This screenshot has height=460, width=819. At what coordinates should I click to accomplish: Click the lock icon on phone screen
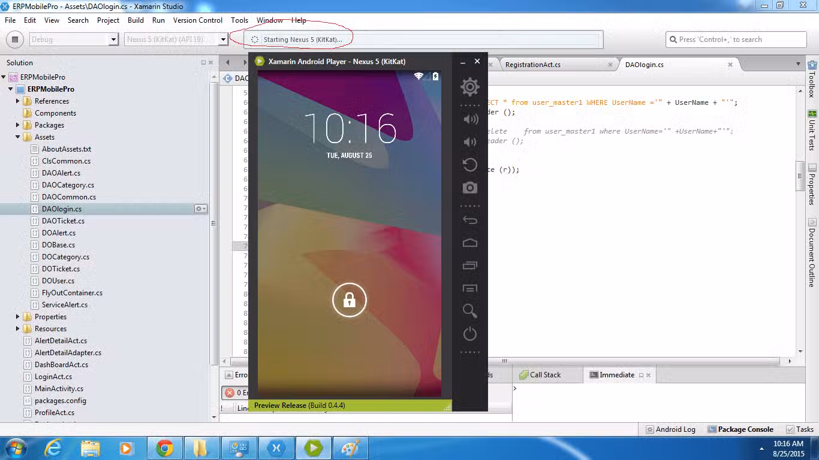[349, 300]
